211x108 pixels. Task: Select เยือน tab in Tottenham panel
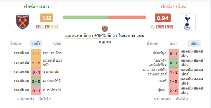pyautogui.click(x=194, y=43)
